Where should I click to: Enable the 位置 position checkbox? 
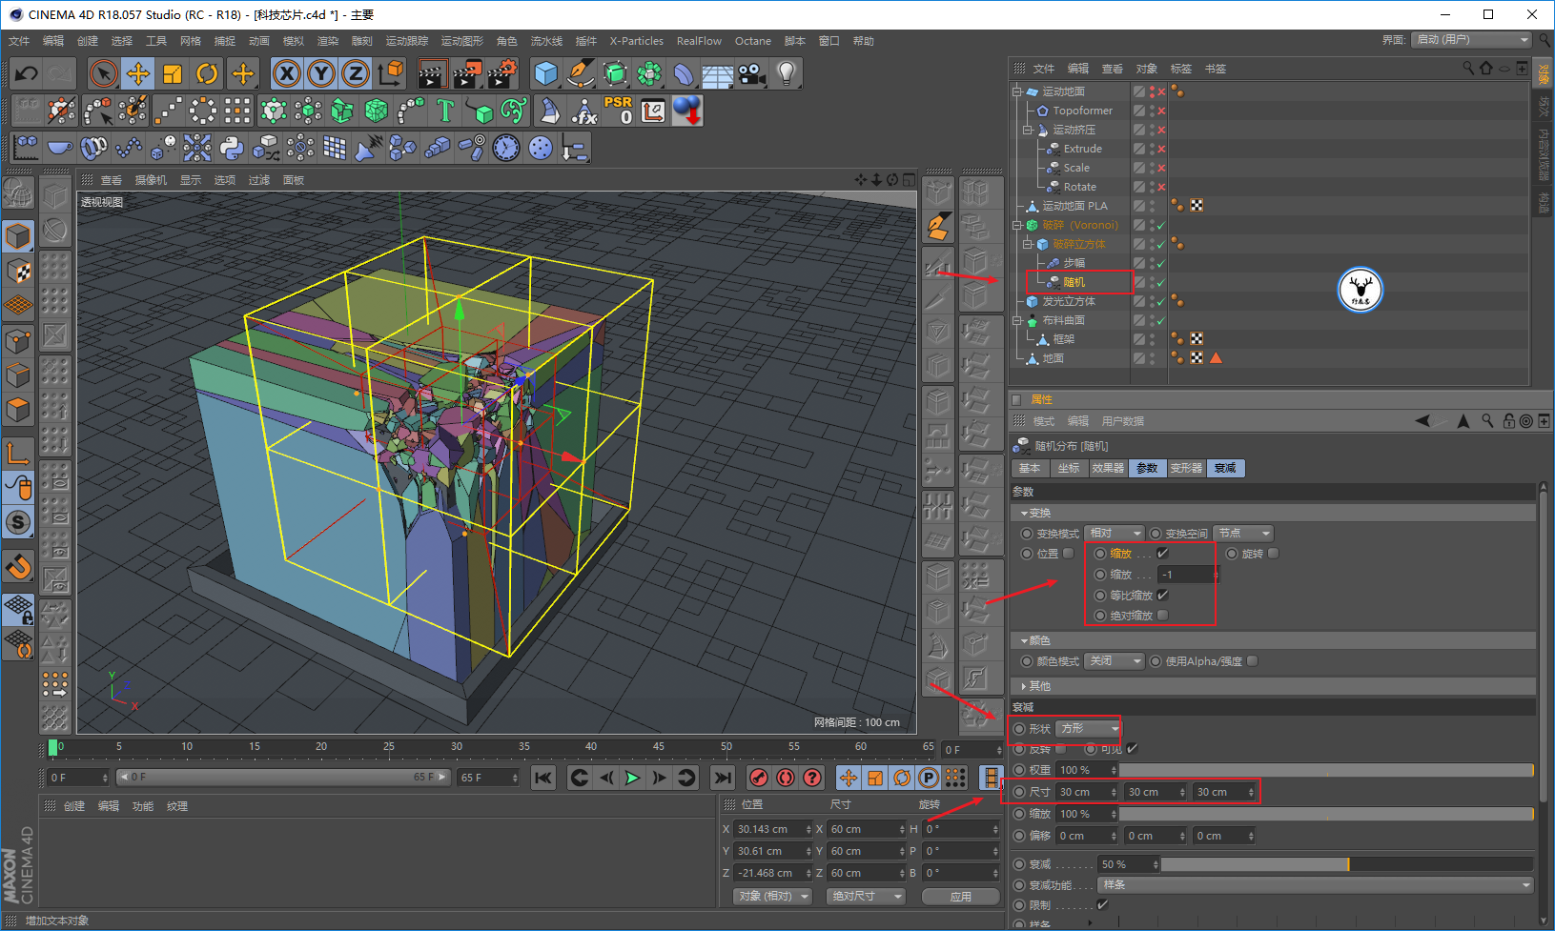tap(1069, 554)
